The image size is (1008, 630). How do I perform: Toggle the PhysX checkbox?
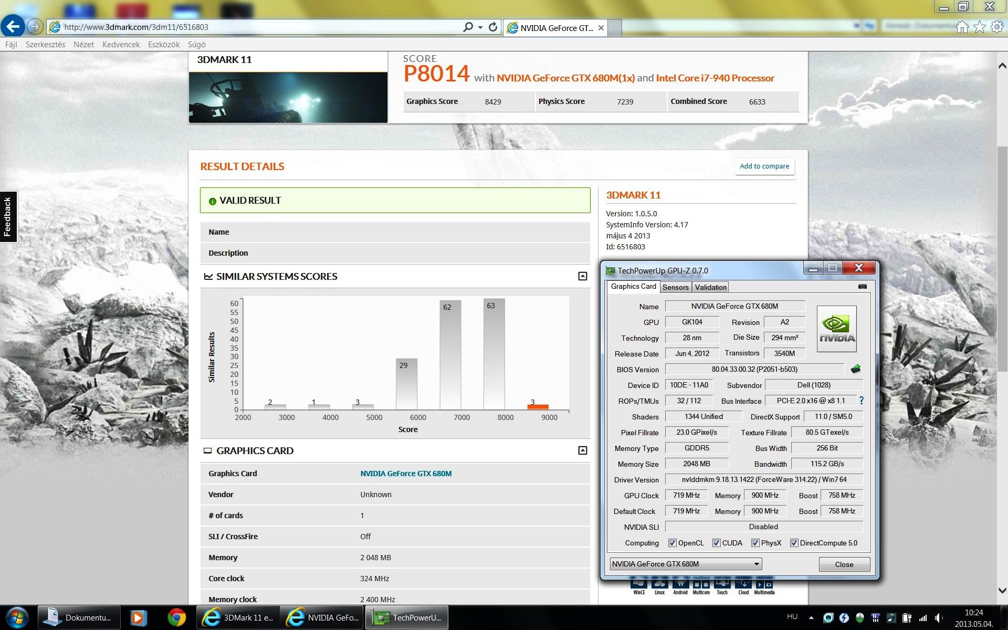(x=755, y=543)
